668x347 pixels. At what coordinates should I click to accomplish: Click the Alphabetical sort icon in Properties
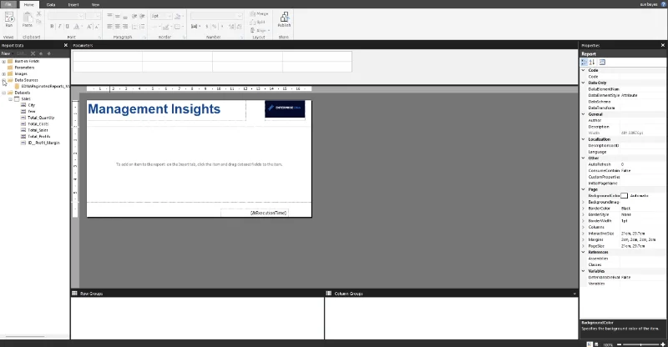tap(592, 63)
